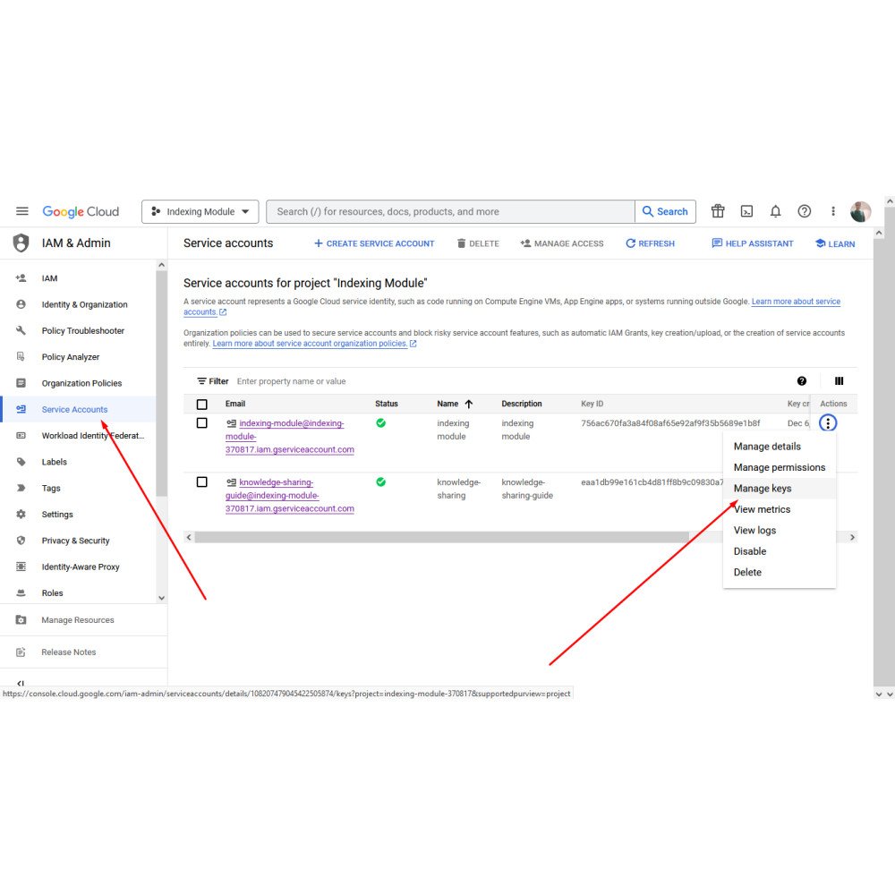Open the IAM sidebar item
Viewport: 895px width, 895px height.
click(x=78, y=278)
